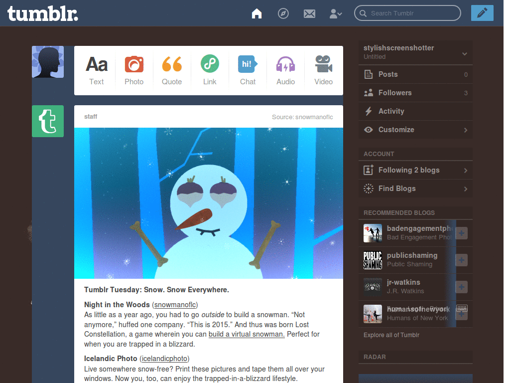
Task: Click the 'Night in the Woods' heading
Action: tap(117, 305)
